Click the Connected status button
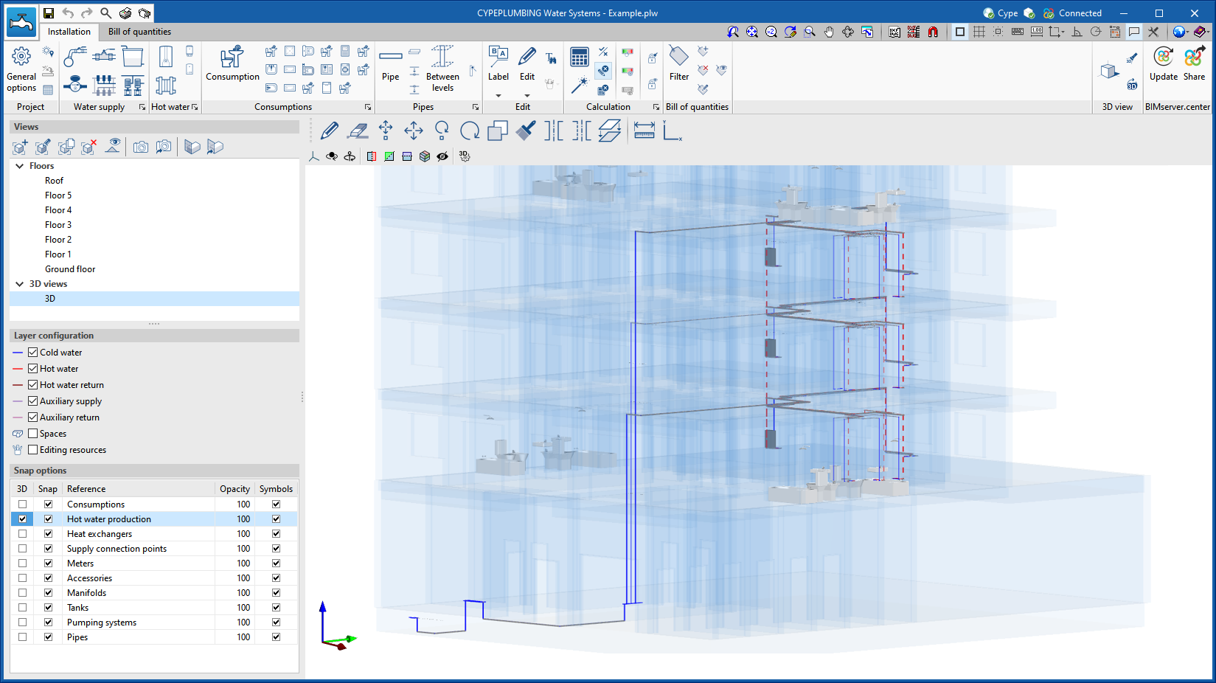 pos(1072,13)
